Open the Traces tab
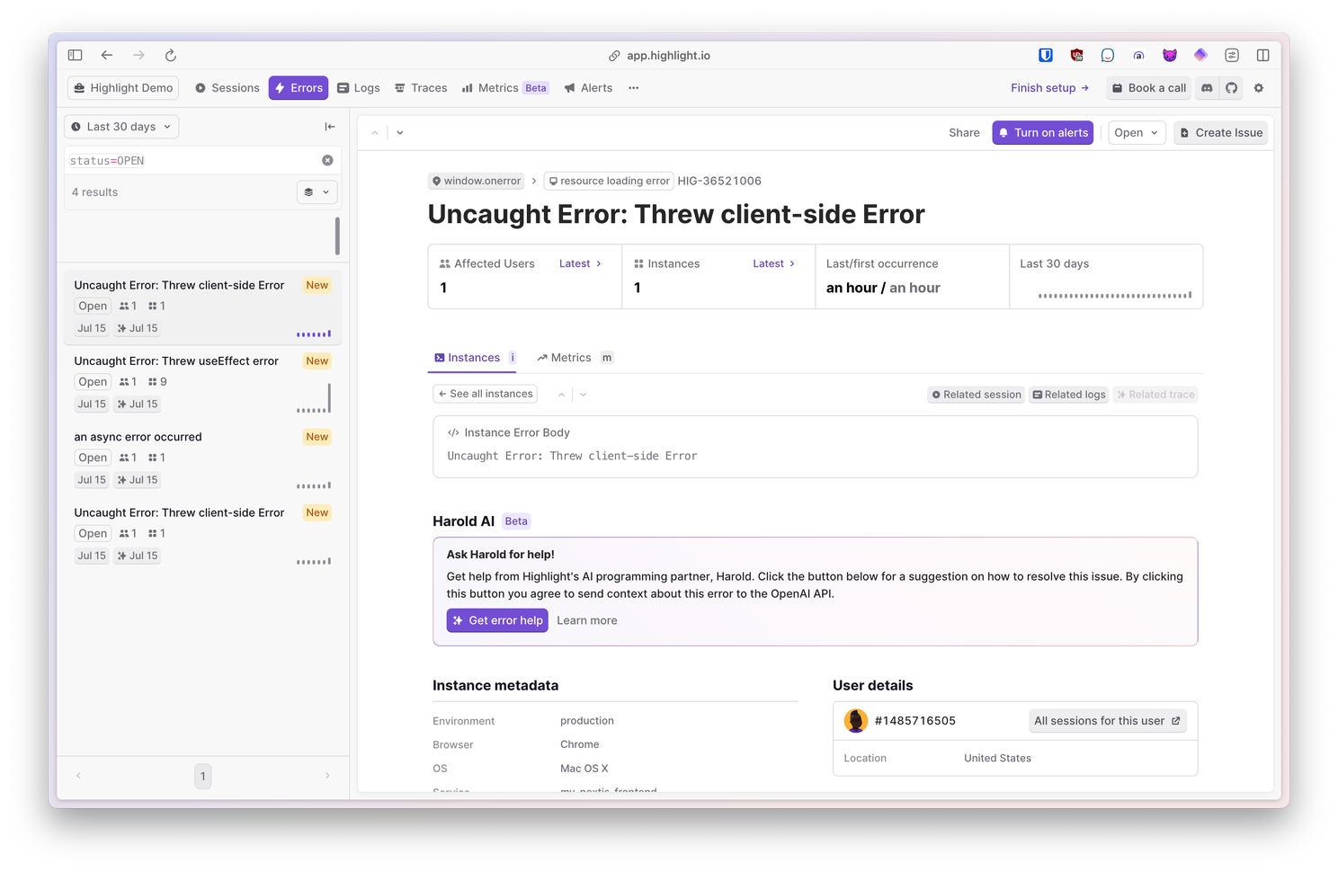The width and height of the screenshot is (1338, 872). click(x=421, y=88)
